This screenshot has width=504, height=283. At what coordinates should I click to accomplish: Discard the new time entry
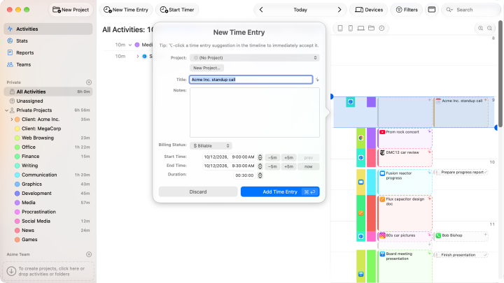click(198, 191)
